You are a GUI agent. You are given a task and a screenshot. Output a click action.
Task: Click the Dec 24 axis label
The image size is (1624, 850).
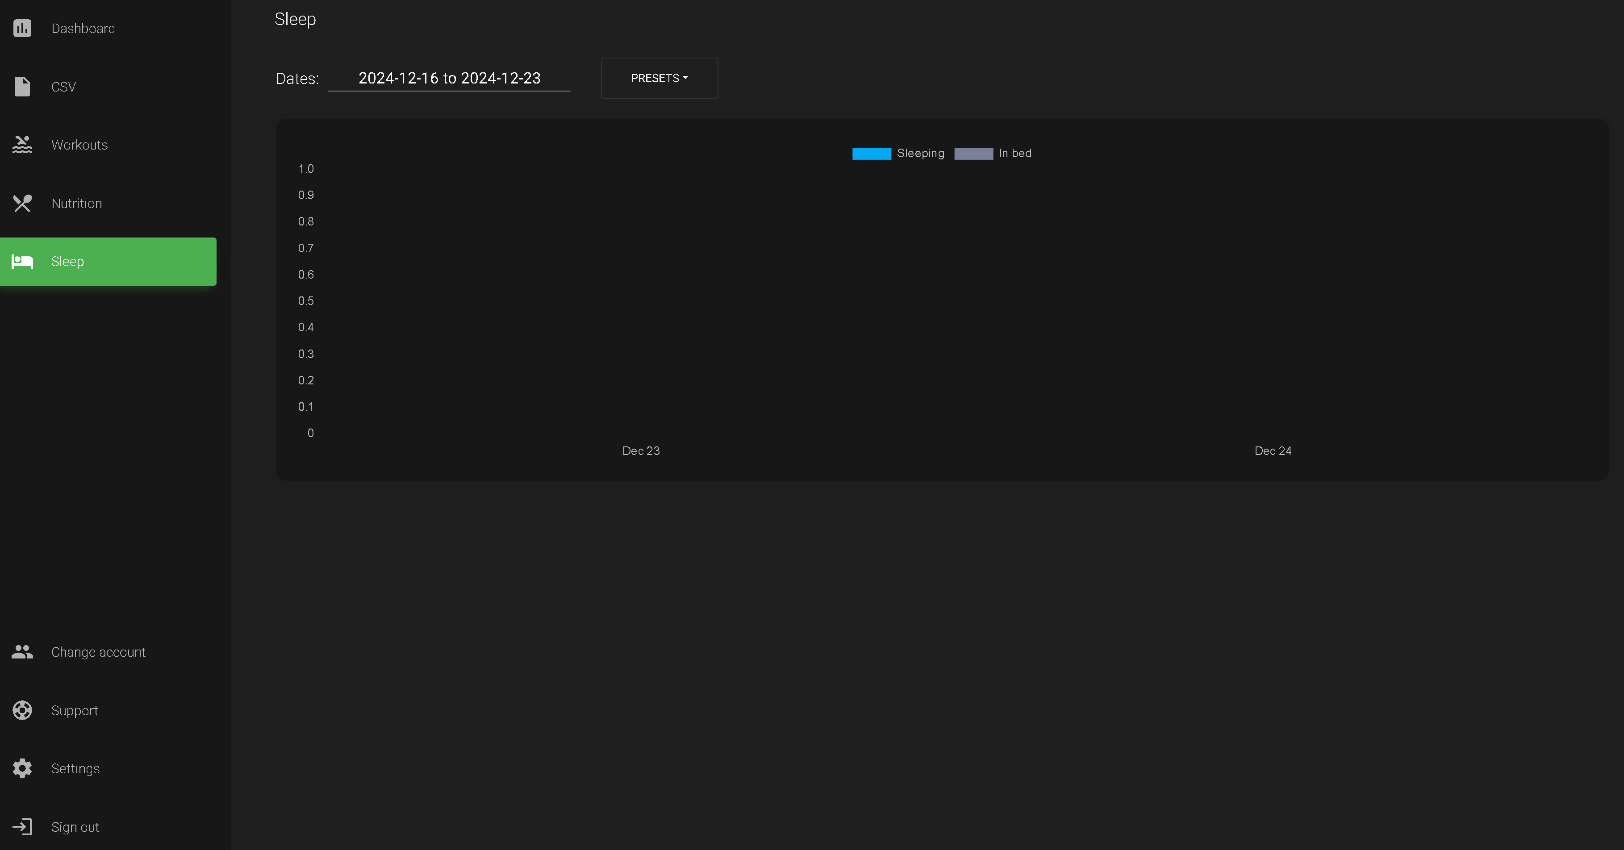(x=1273, y=450)
